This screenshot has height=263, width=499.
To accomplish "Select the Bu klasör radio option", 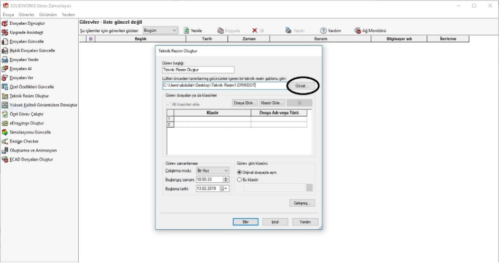I will tap(239, 179).
